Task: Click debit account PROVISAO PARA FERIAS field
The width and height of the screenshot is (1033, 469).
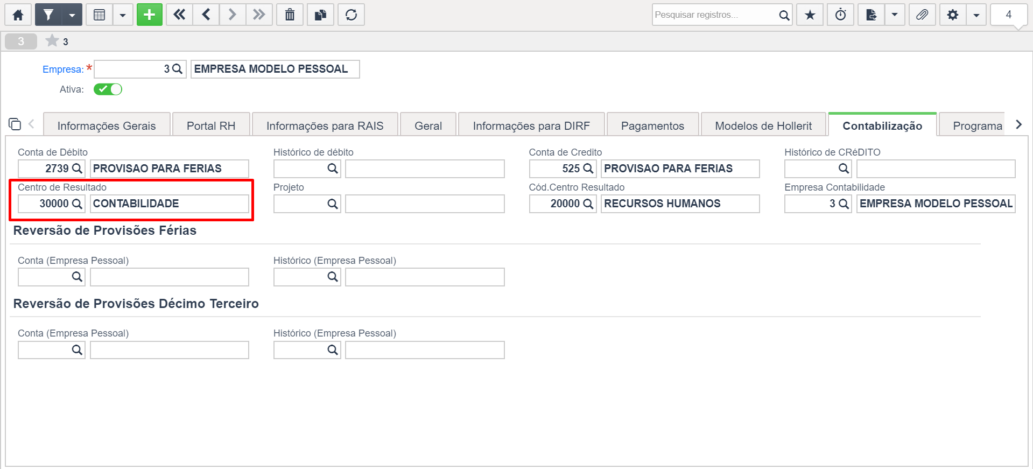Action: point(170,169)
